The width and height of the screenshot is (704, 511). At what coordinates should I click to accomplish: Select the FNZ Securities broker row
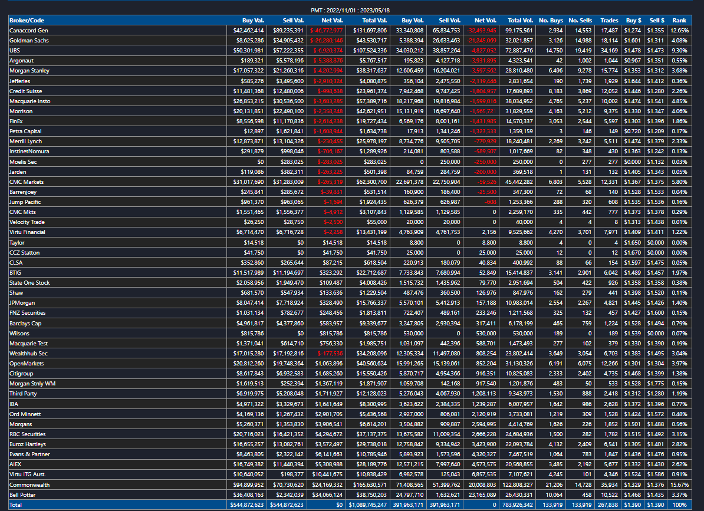click(350, 313)
